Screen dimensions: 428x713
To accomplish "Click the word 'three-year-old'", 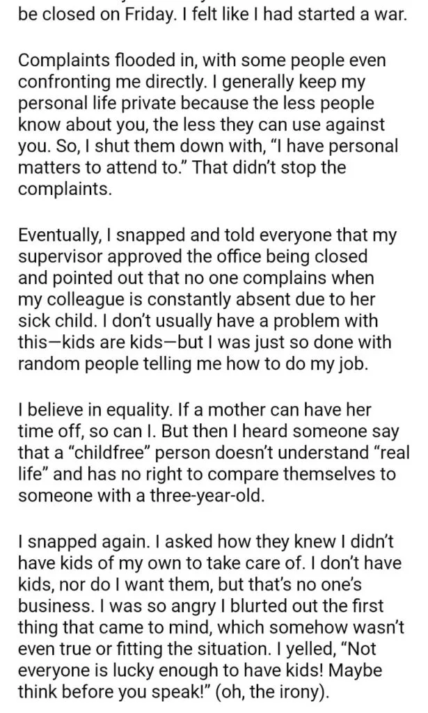I will pyautogui.click(x=207, y=496).
